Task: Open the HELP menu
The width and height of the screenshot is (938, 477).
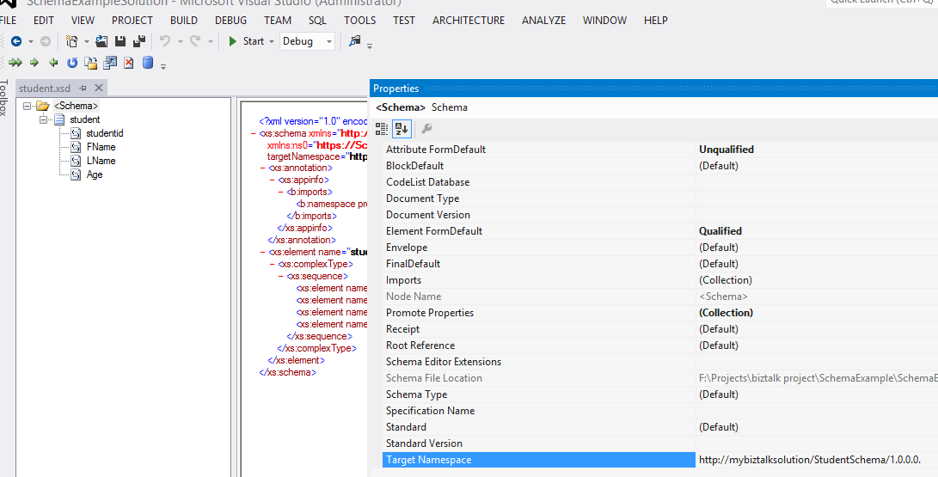Action: tap(656, 21)
